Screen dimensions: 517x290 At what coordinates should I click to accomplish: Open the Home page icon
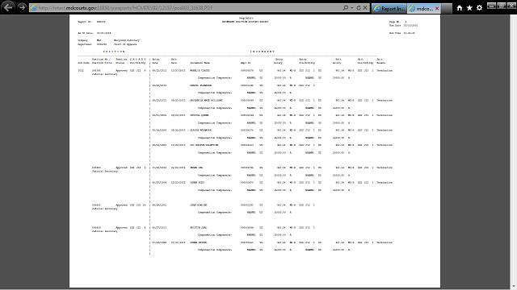pos(460,8)
